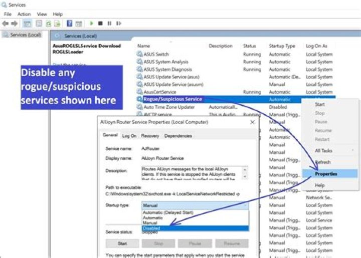Choose Properties in the context menu
Image resolution: width=361 pixels, height=258 pixels.
click(330, 174)
